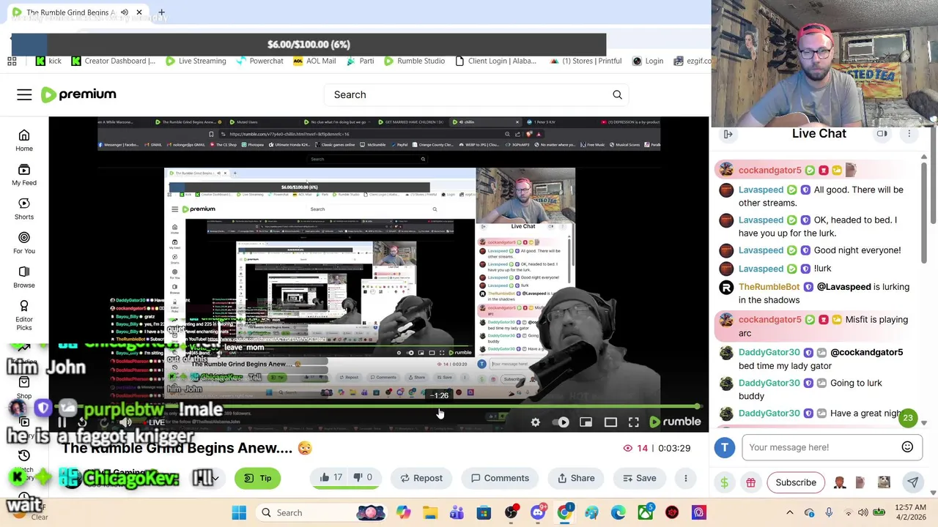Click the dollar Rant icon in chat
The width and height of the screenshot is (938, 527).
point(725,482)
